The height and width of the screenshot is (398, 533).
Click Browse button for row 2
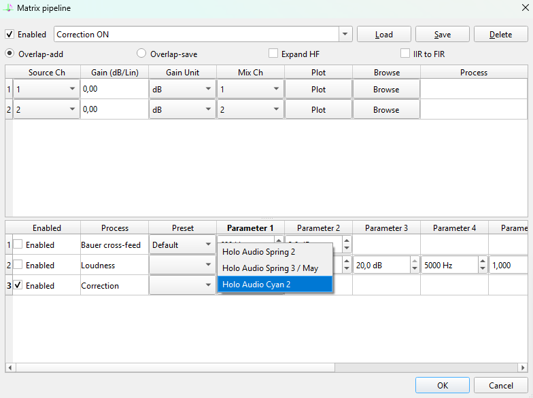(386, 109)
